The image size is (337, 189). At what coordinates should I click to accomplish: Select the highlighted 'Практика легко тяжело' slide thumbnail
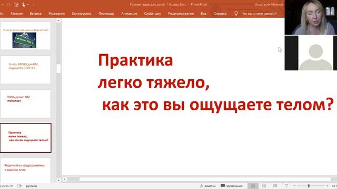coord(26,138)
